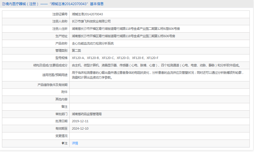Image resolution: width=254 pixels, height=152 pixels.
Task: Click the 第二类 management class value
Action: (76, 50)
